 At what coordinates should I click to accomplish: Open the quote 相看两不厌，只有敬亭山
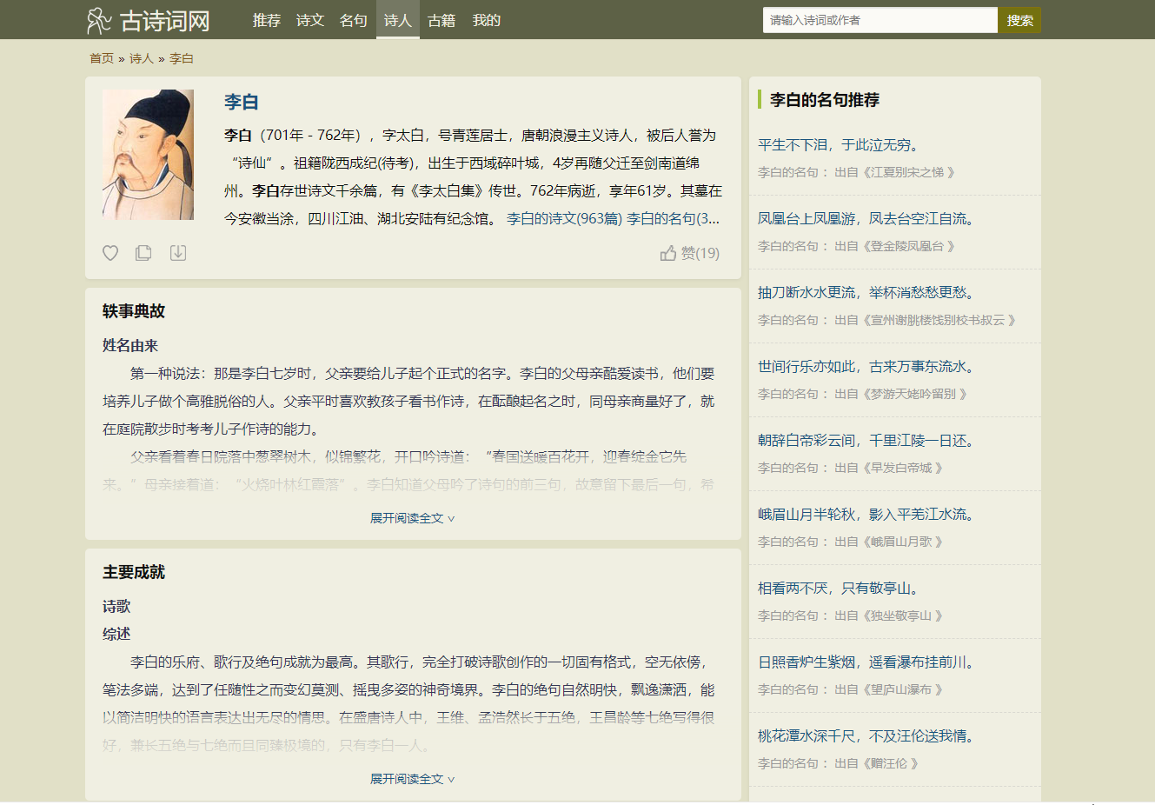(x=839, y=589)
